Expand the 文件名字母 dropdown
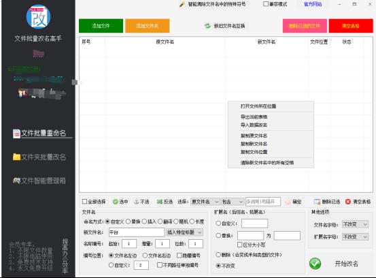Viewport: 376px width, 278px height. (355, 224)
